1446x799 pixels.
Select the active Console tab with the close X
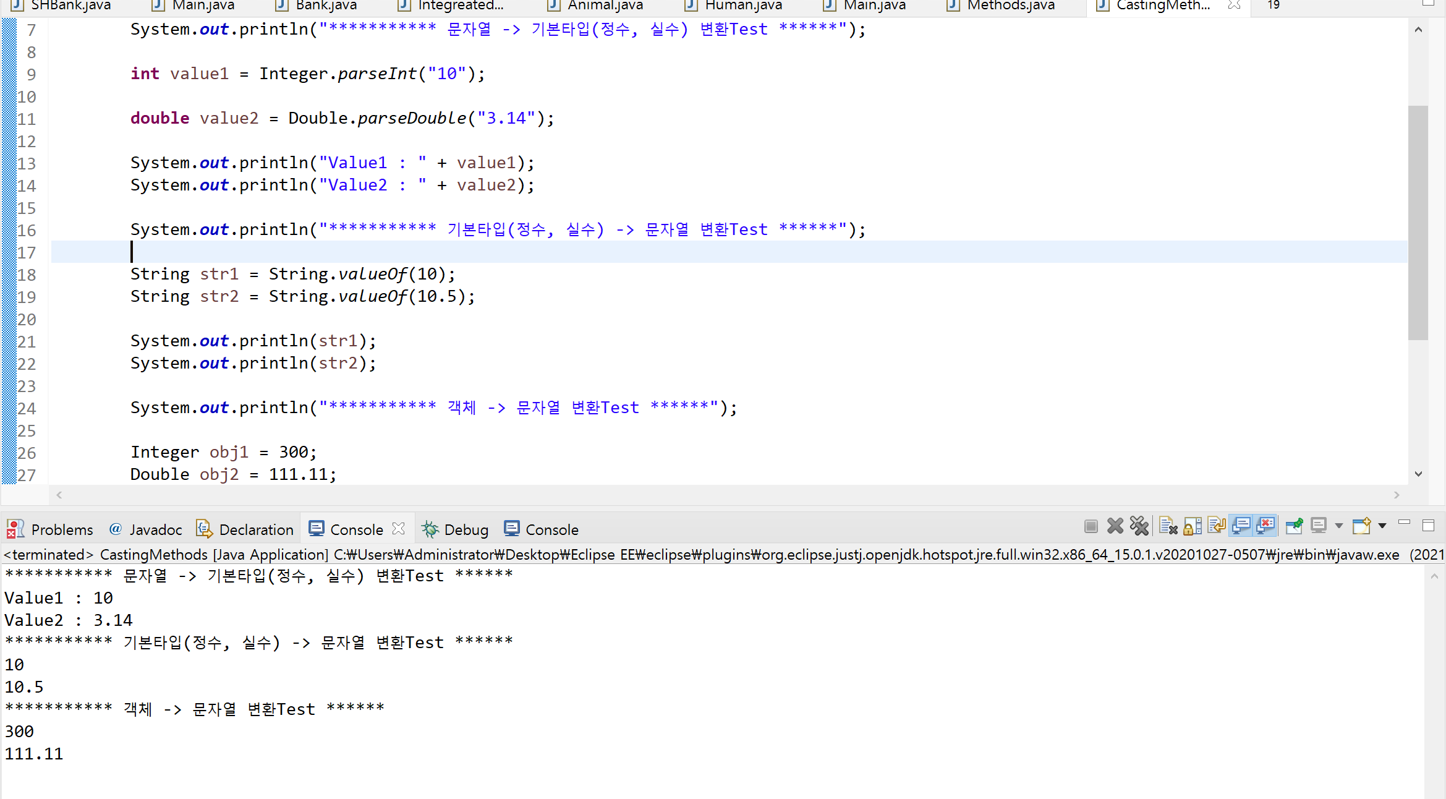point(357,530)
